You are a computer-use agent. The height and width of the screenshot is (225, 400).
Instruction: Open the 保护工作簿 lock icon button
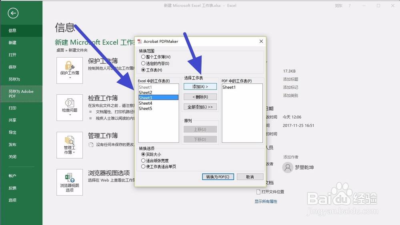point(70,70)
